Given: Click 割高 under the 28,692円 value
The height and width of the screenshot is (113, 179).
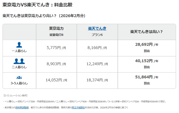Looking at the screenshot, I should pos(147,51).
